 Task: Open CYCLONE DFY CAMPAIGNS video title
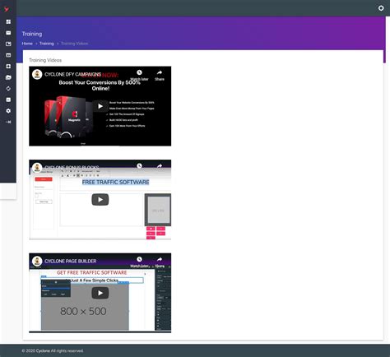73,74
